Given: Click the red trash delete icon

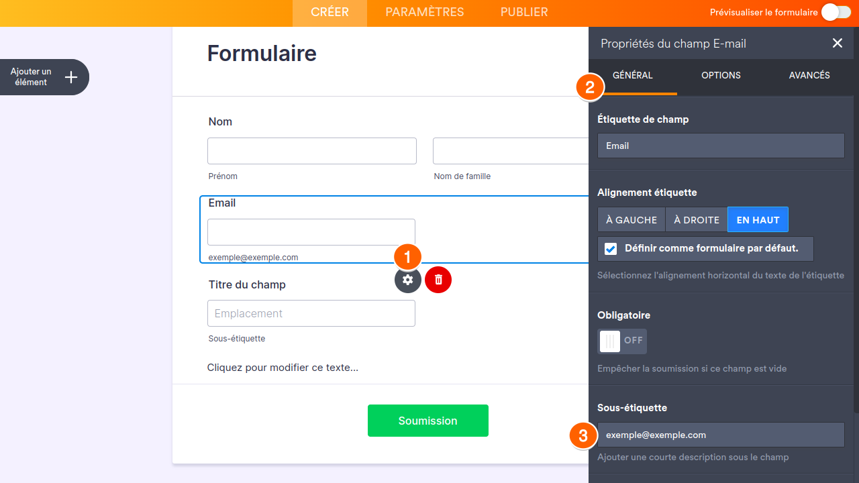Looking at the screenshot, I should (438, 280).
